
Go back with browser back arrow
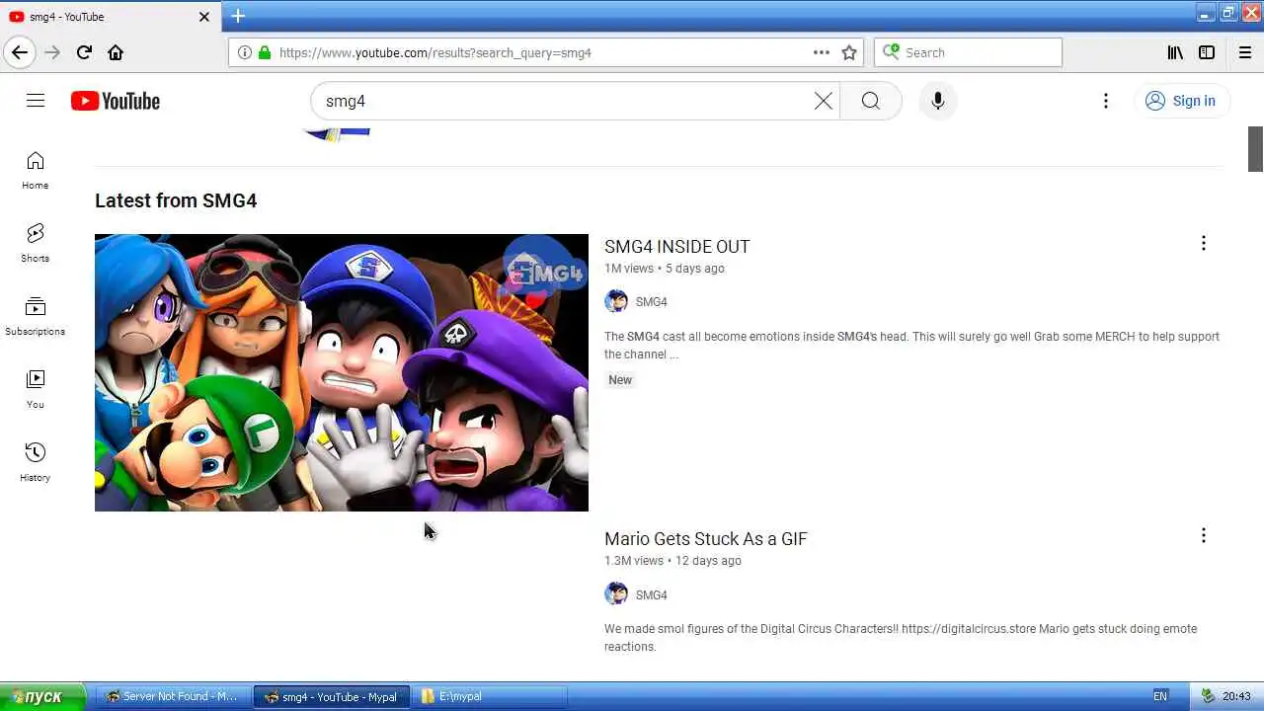tap(20, 52)
